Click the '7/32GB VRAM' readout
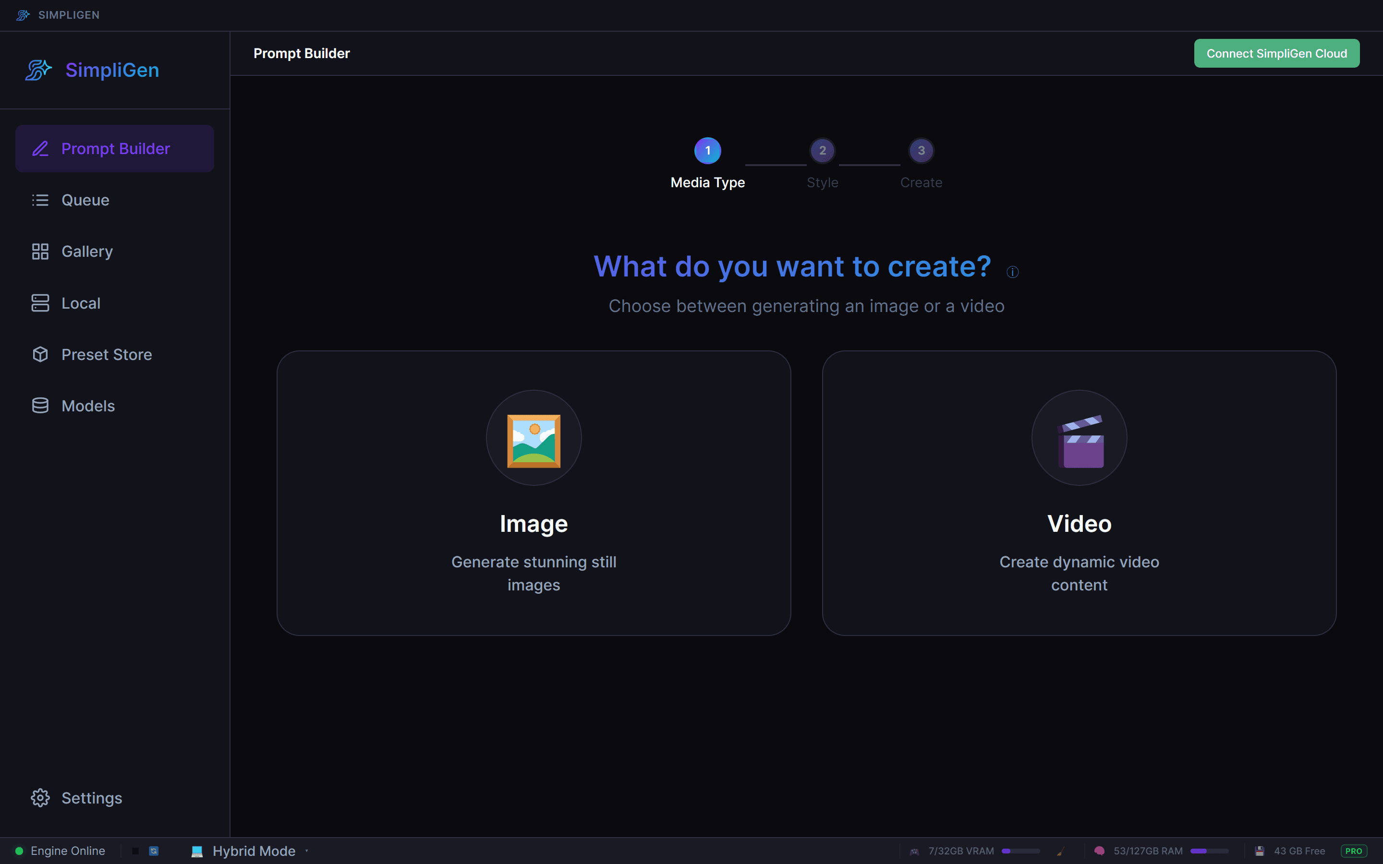 point(961,851)
